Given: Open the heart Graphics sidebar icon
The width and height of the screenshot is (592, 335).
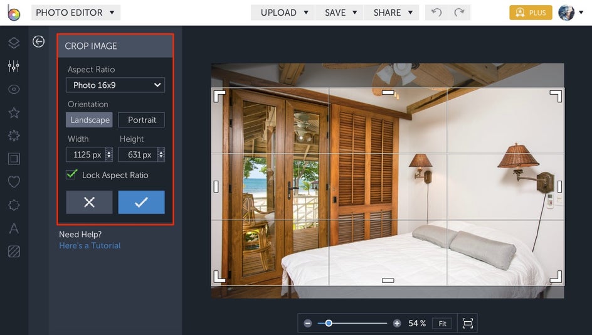Looking at the screenshot, I should [14, 182].
